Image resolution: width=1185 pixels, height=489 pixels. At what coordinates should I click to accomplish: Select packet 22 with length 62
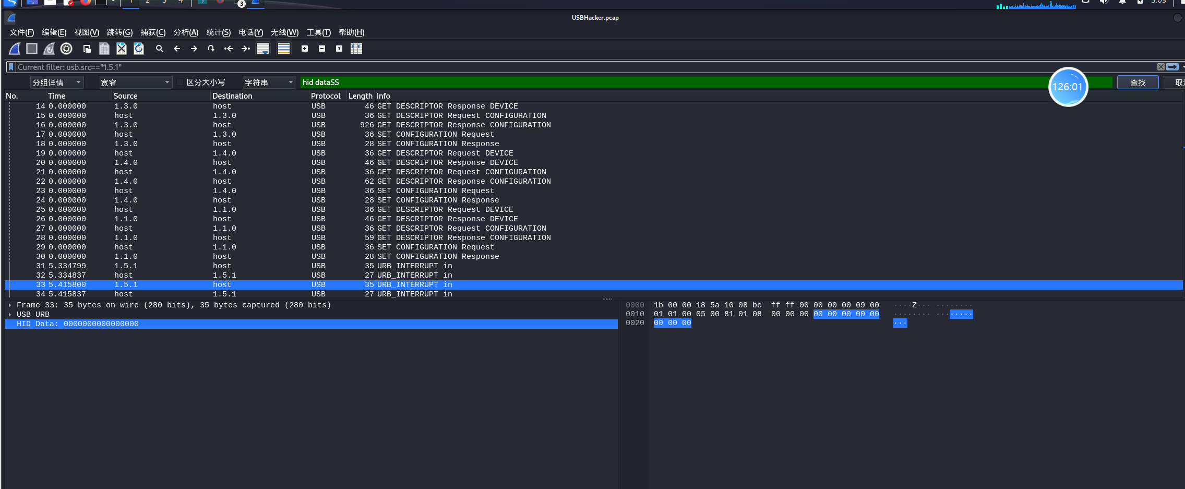coord(594,181)
